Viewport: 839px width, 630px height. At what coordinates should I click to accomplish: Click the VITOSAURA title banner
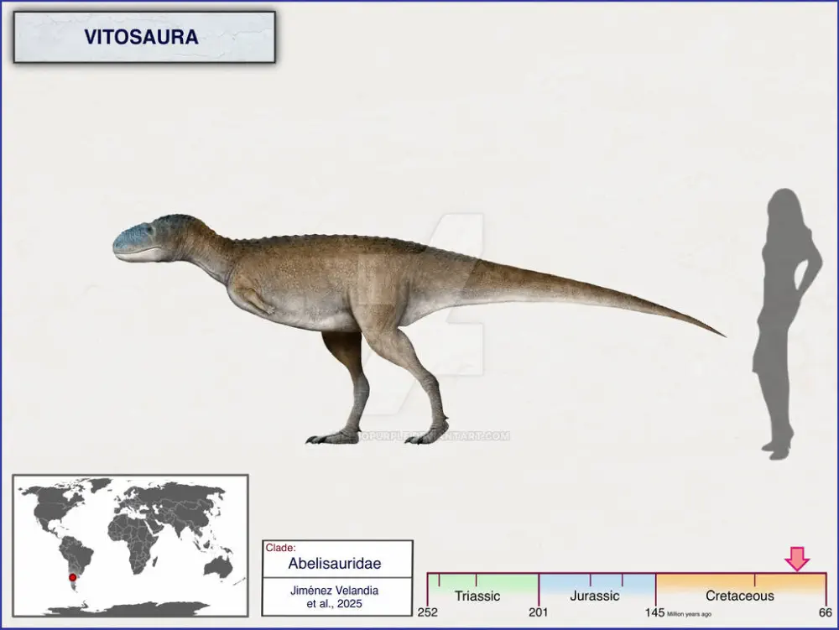(144, 37)
